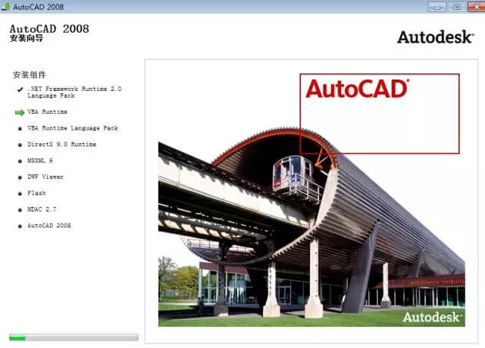
Task: Close the AutoCAD 2008 installer window
Action: click(x=477, y=7)
